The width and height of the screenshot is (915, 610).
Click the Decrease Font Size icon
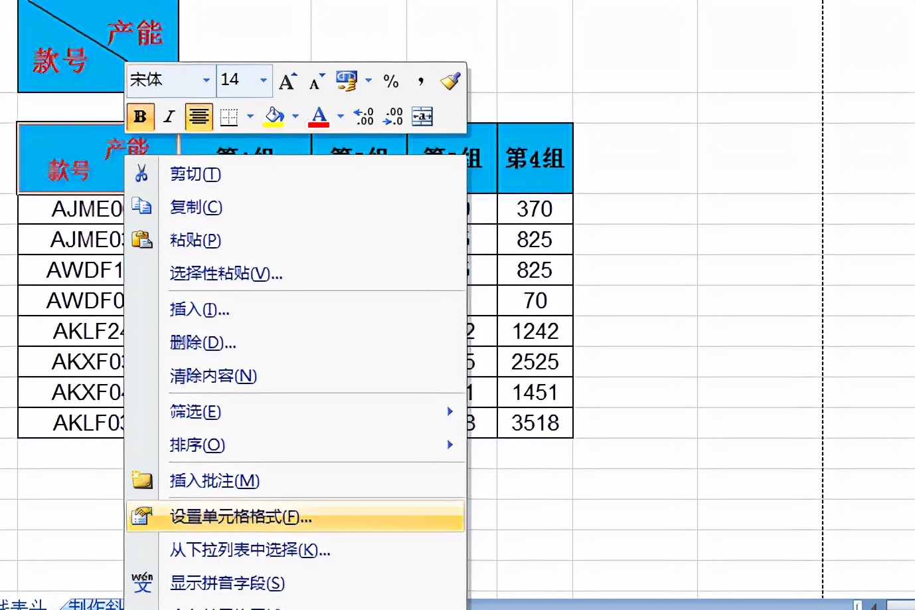(316, 81)
